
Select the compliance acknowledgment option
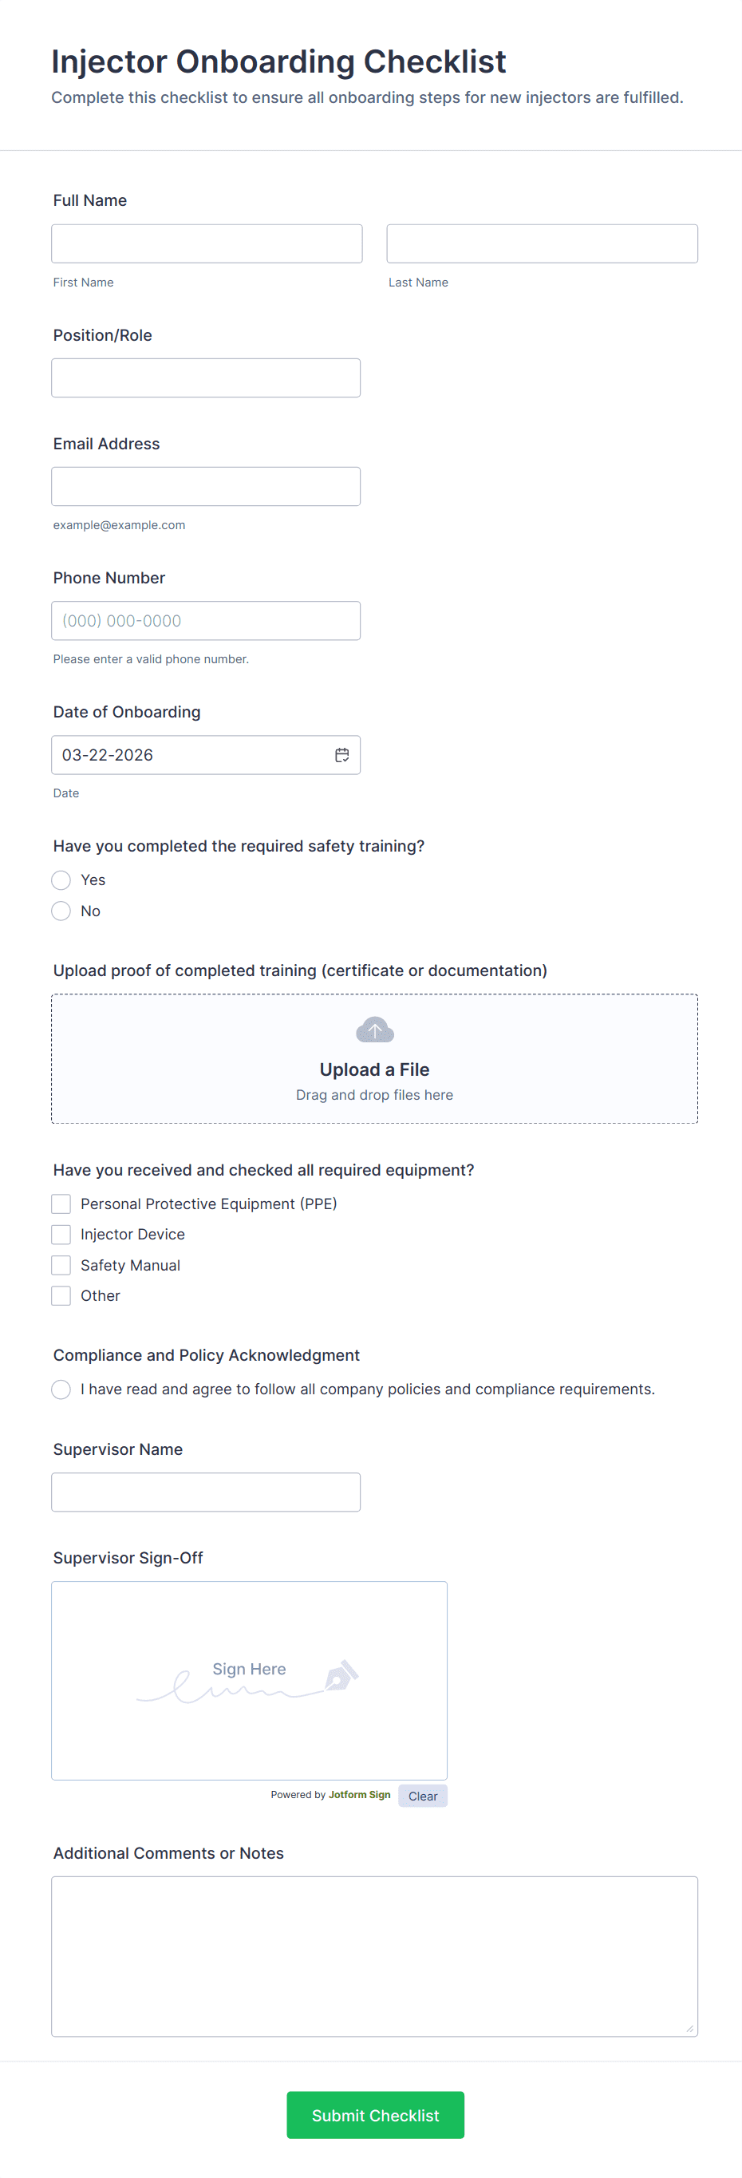click(x=60, y=1389)
